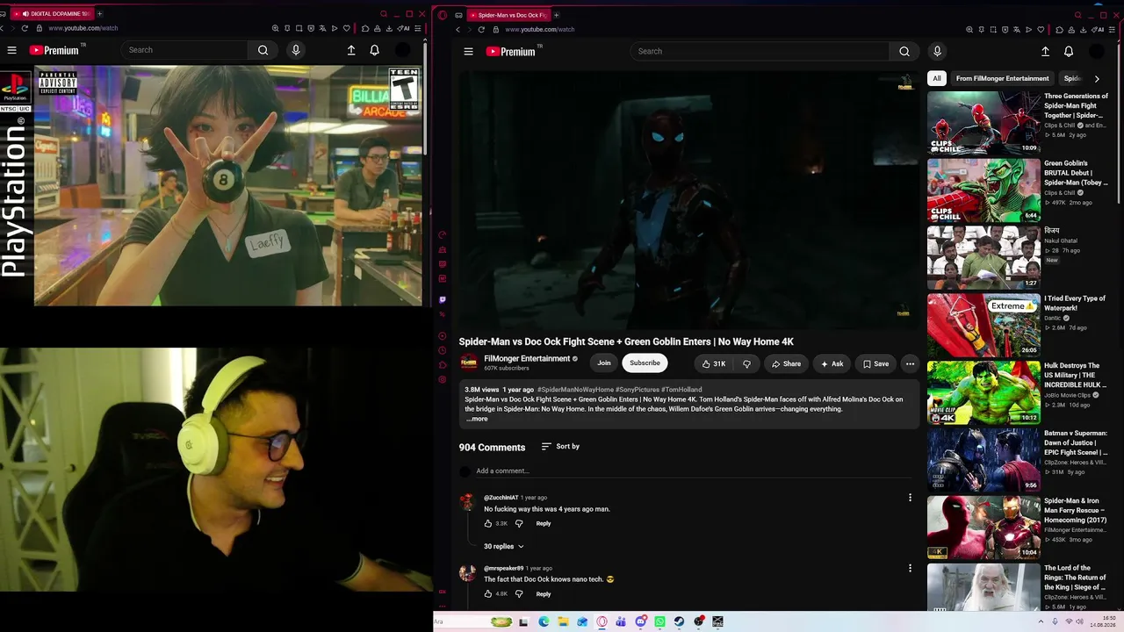The width and height of the screenshot is (1124, 632).
Task: Click the upload icon in right YouTube window
Action: coord(1045,51)
